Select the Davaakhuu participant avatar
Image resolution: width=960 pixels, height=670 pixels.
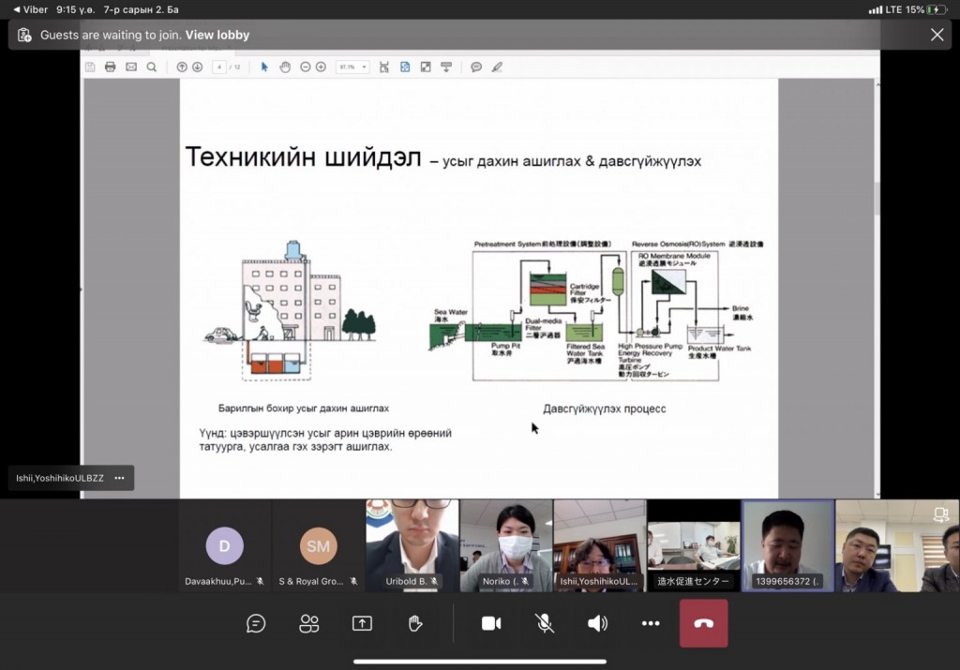224,545
